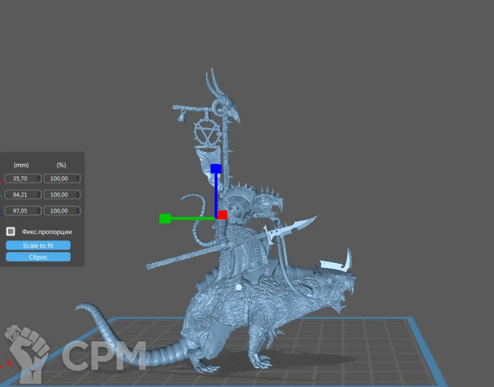Decrease 94,21 value with down arrow
494x387 pixels.
coord(38,196)
